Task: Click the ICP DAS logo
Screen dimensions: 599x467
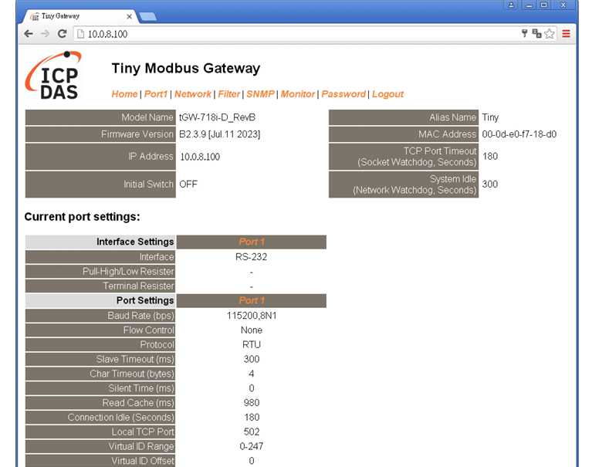Action: (53, 76)
